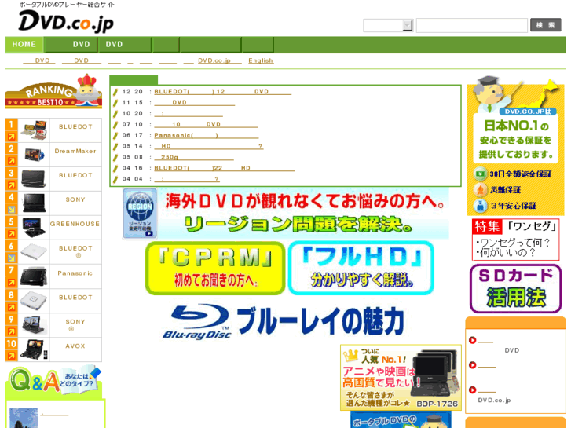Open the English version link

(x=261, y=60)
